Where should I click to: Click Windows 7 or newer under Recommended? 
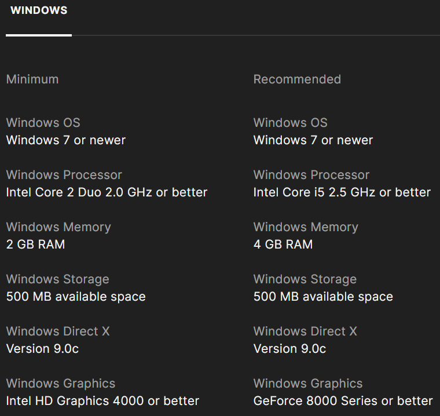click(313, 140)
